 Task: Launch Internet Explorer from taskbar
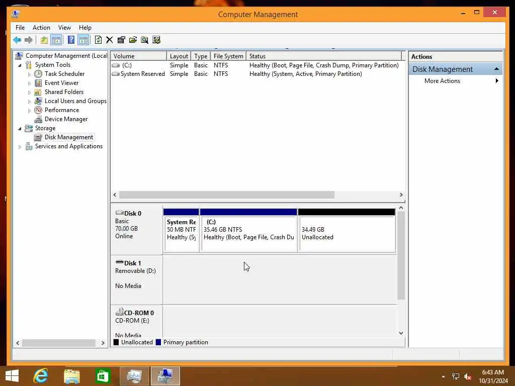point(41,376)
